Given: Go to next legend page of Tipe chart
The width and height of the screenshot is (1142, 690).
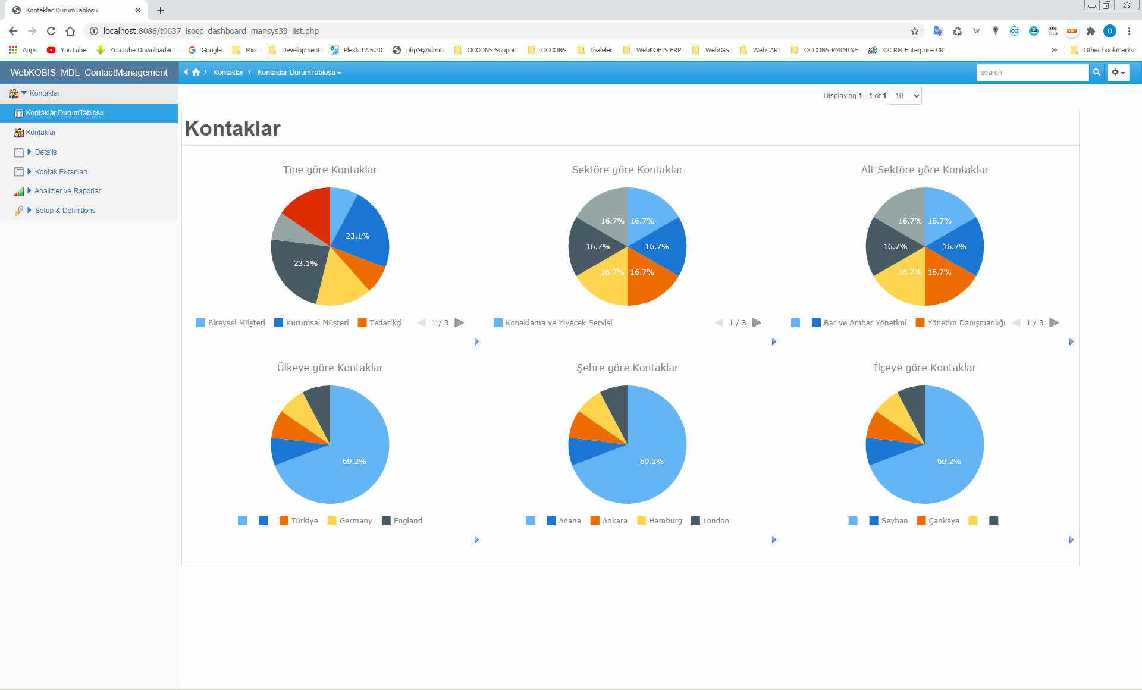Looking at the screenshot, I should coord(459,322).
